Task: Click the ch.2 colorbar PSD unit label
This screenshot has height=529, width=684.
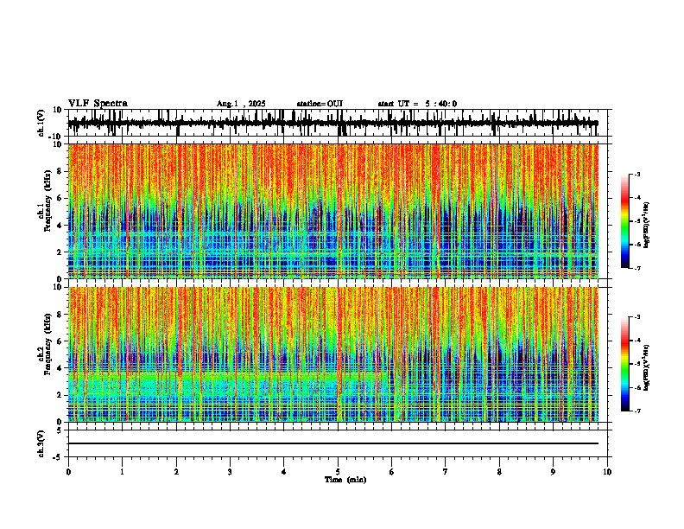Action: [x=647, y=367]
